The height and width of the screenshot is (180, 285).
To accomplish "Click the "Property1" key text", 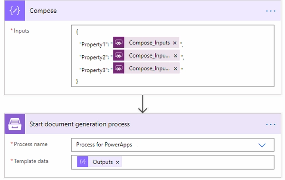I will coord(94,44).
